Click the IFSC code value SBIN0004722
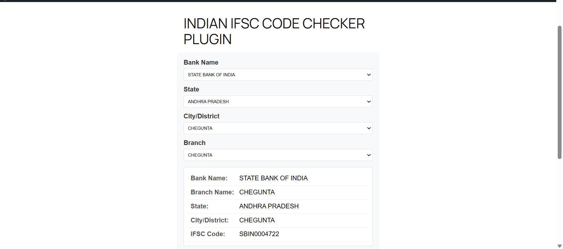The image size is (563, 249). pyautogui.click(x=259, y=234)
